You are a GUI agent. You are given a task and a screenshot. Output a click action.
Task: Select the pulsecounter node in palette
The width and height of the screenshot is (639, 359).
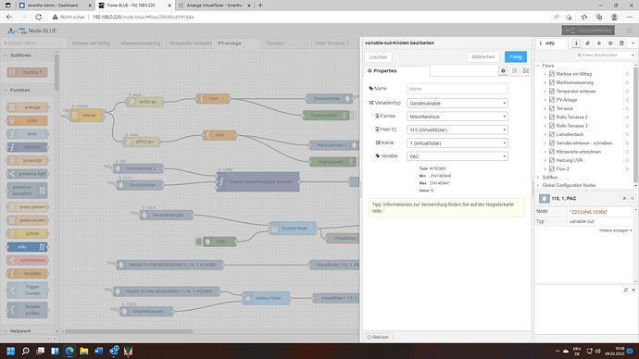(x=27, y=220)
